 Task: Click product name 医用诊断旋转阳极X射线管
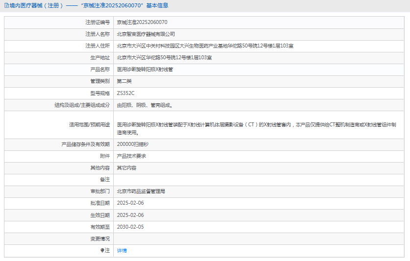145,70
